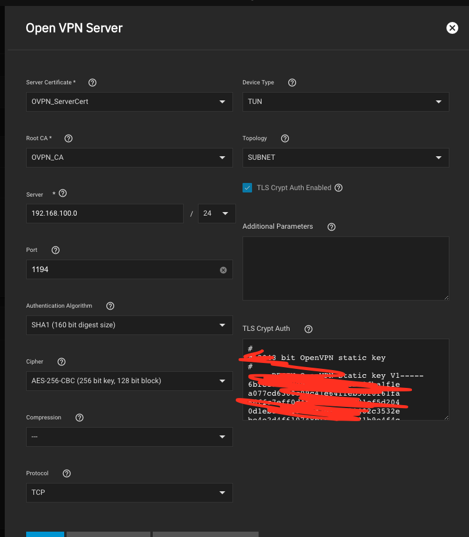This screenshot has width=469, height=537.
Task: Open help for Server Certificate field
Action: click(x=92, y=83)
